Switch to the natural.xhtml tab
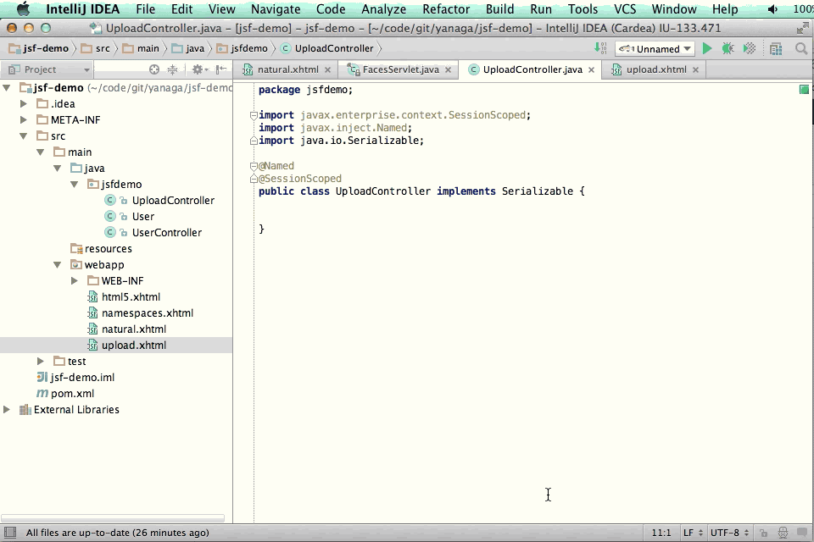Viewport: 814px width, 542px height. click(x=287, y=69)
